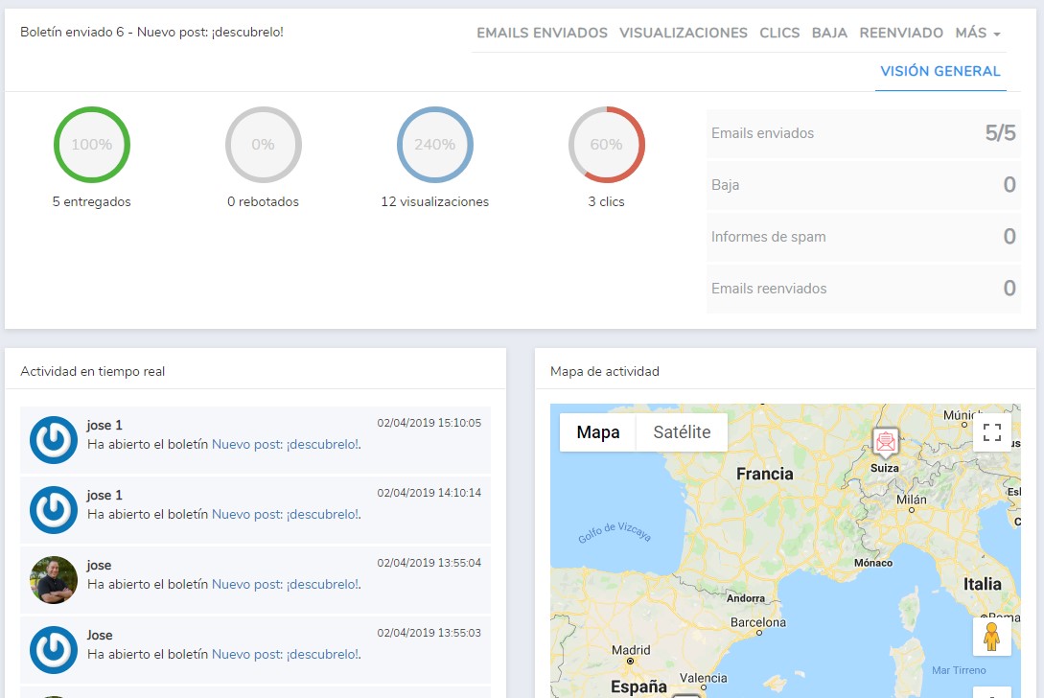Open newsletter link in the 13:55:03 entry
Image resolution: width=1044 pixels, height=698 pixels.
(x=286, y=654)
